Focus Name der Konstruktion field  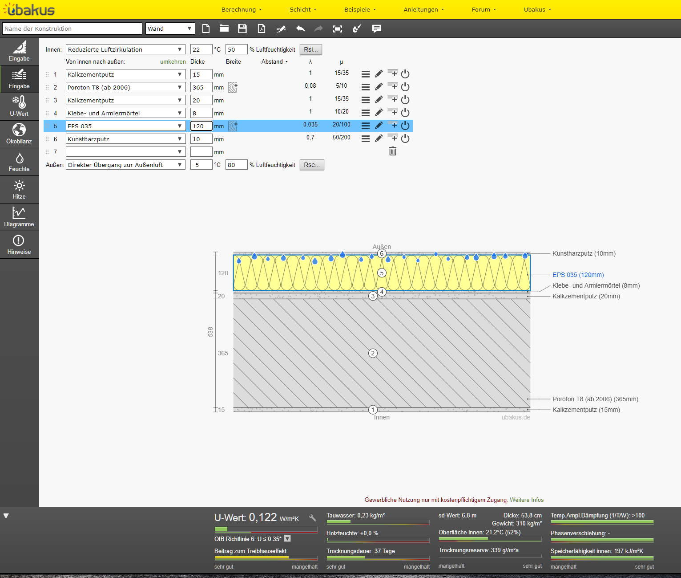point(72,28)
